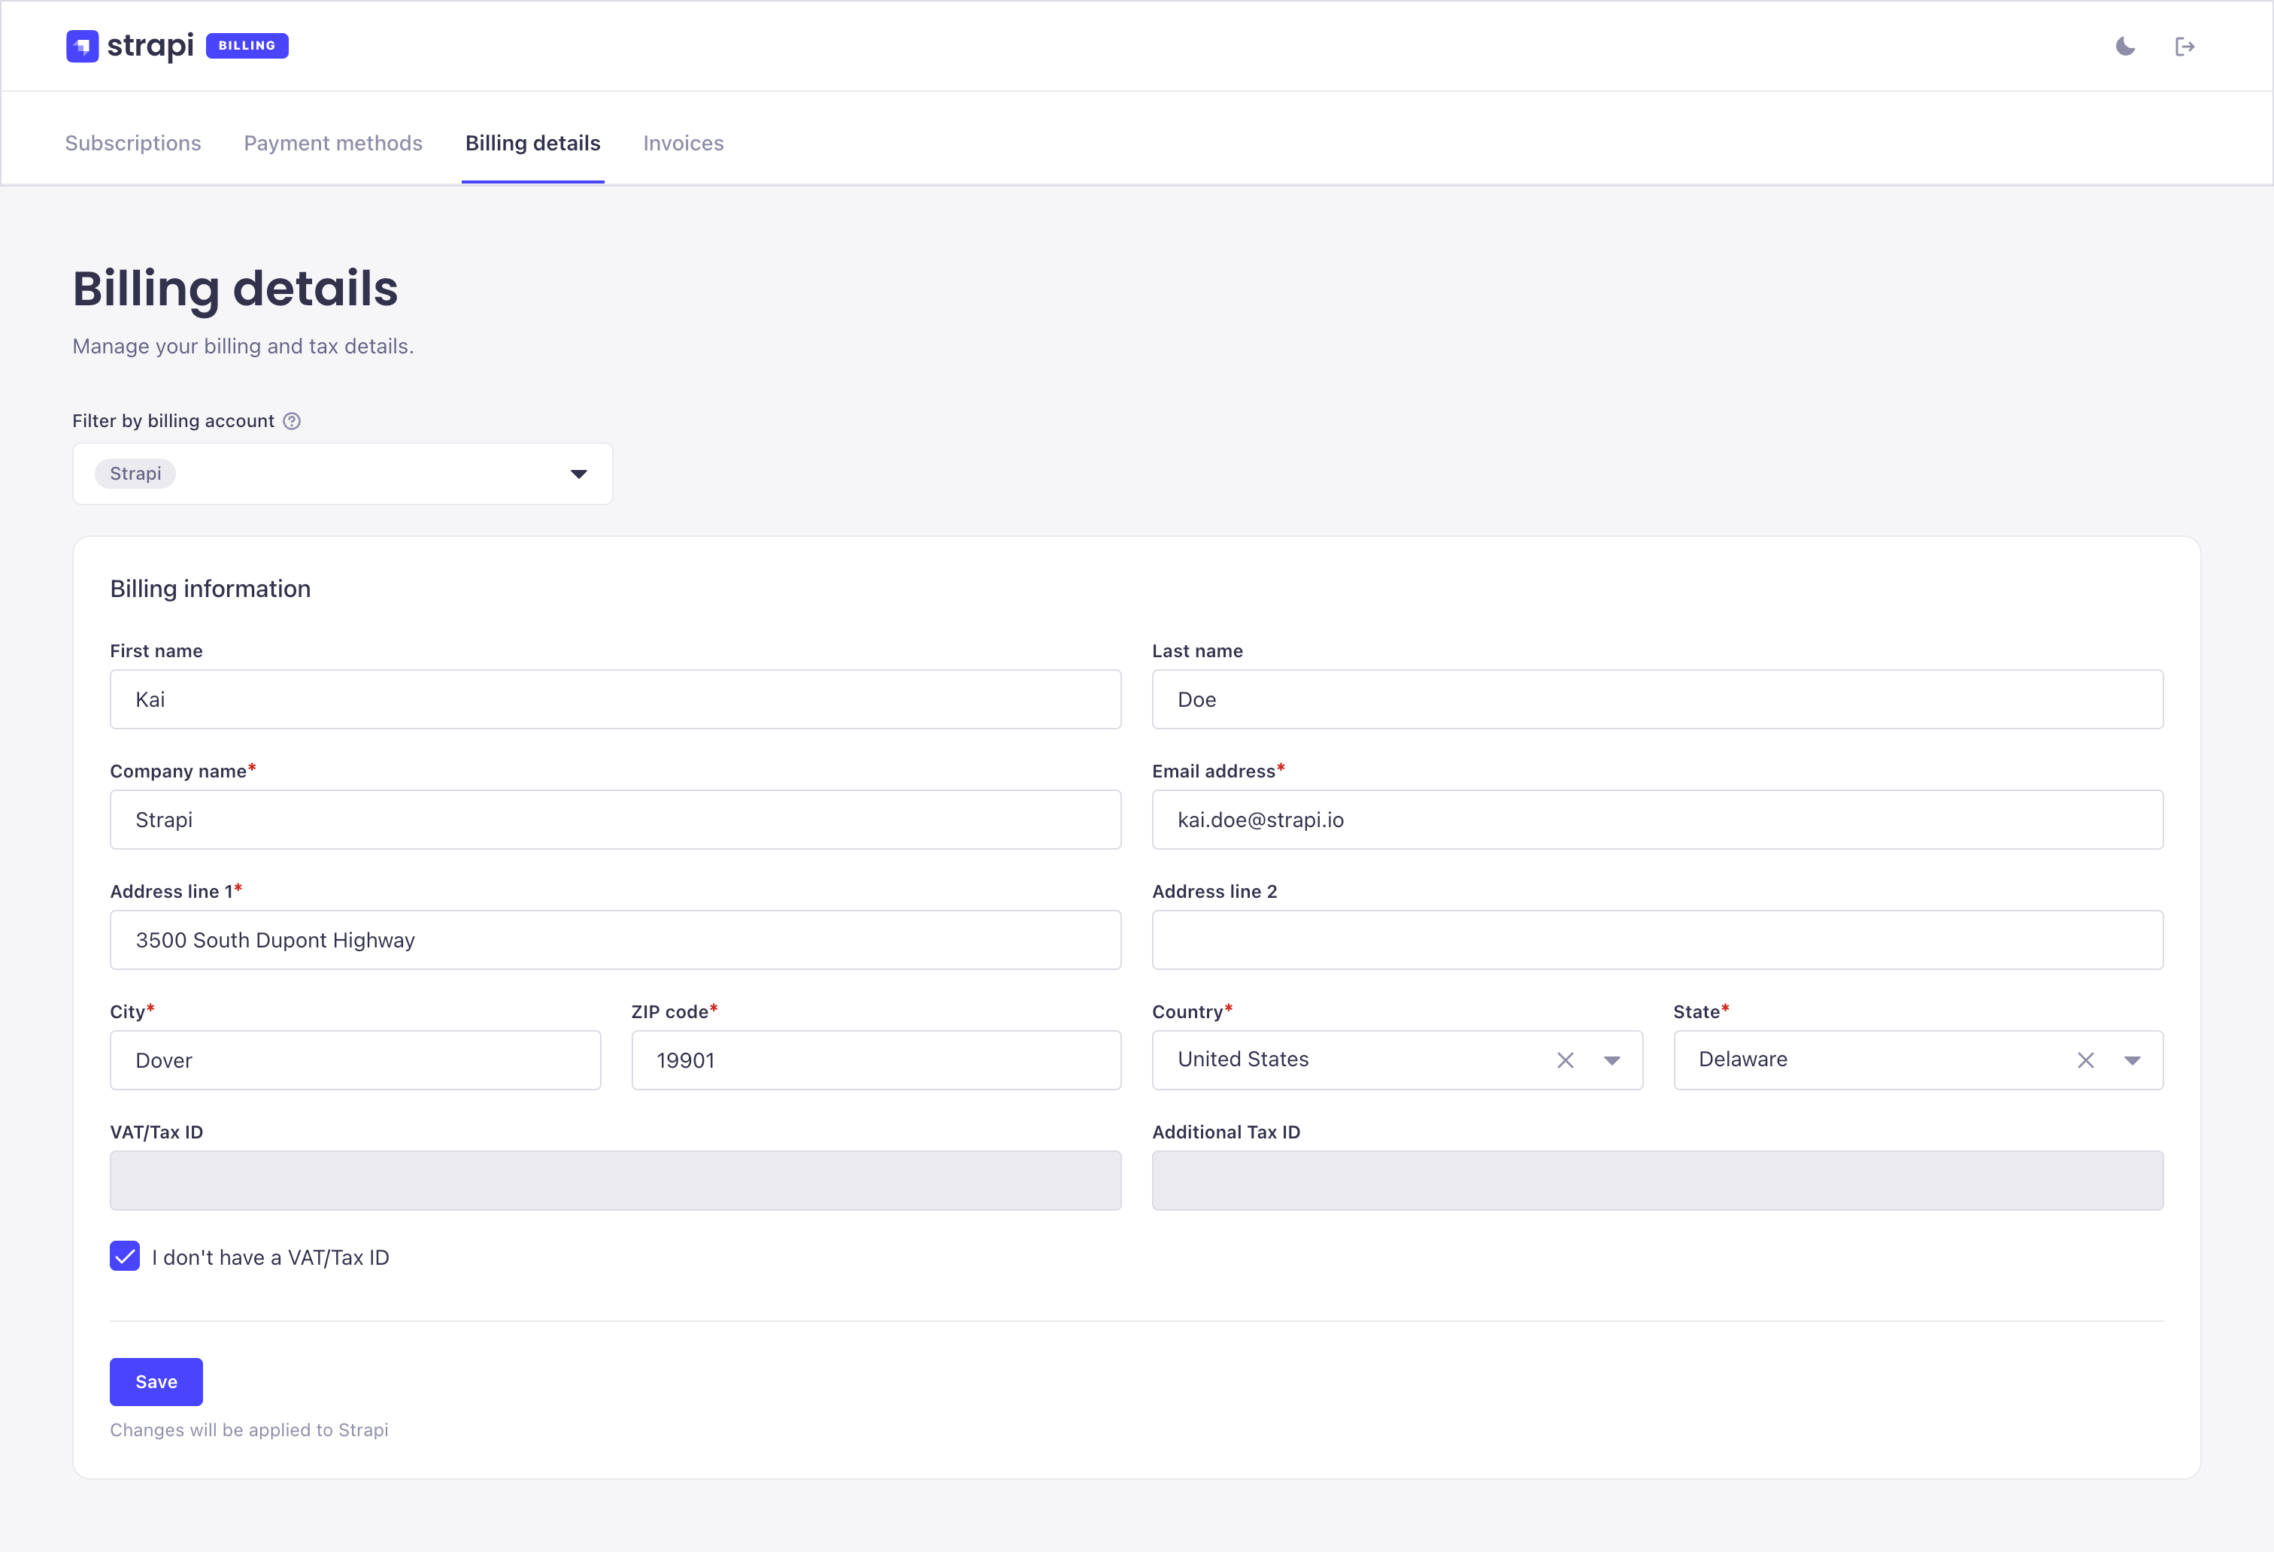Click "Manage your billing and tax details." text
The image size is (2274, 1552).
(243, 347)
